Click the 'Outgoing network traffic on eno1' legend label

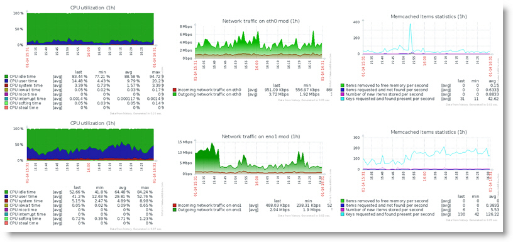[x=210, y=209]
